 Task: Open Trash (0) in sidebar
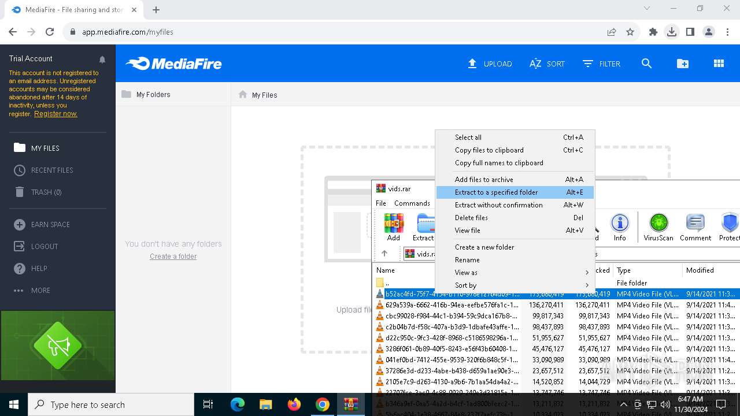coord(38,192)
